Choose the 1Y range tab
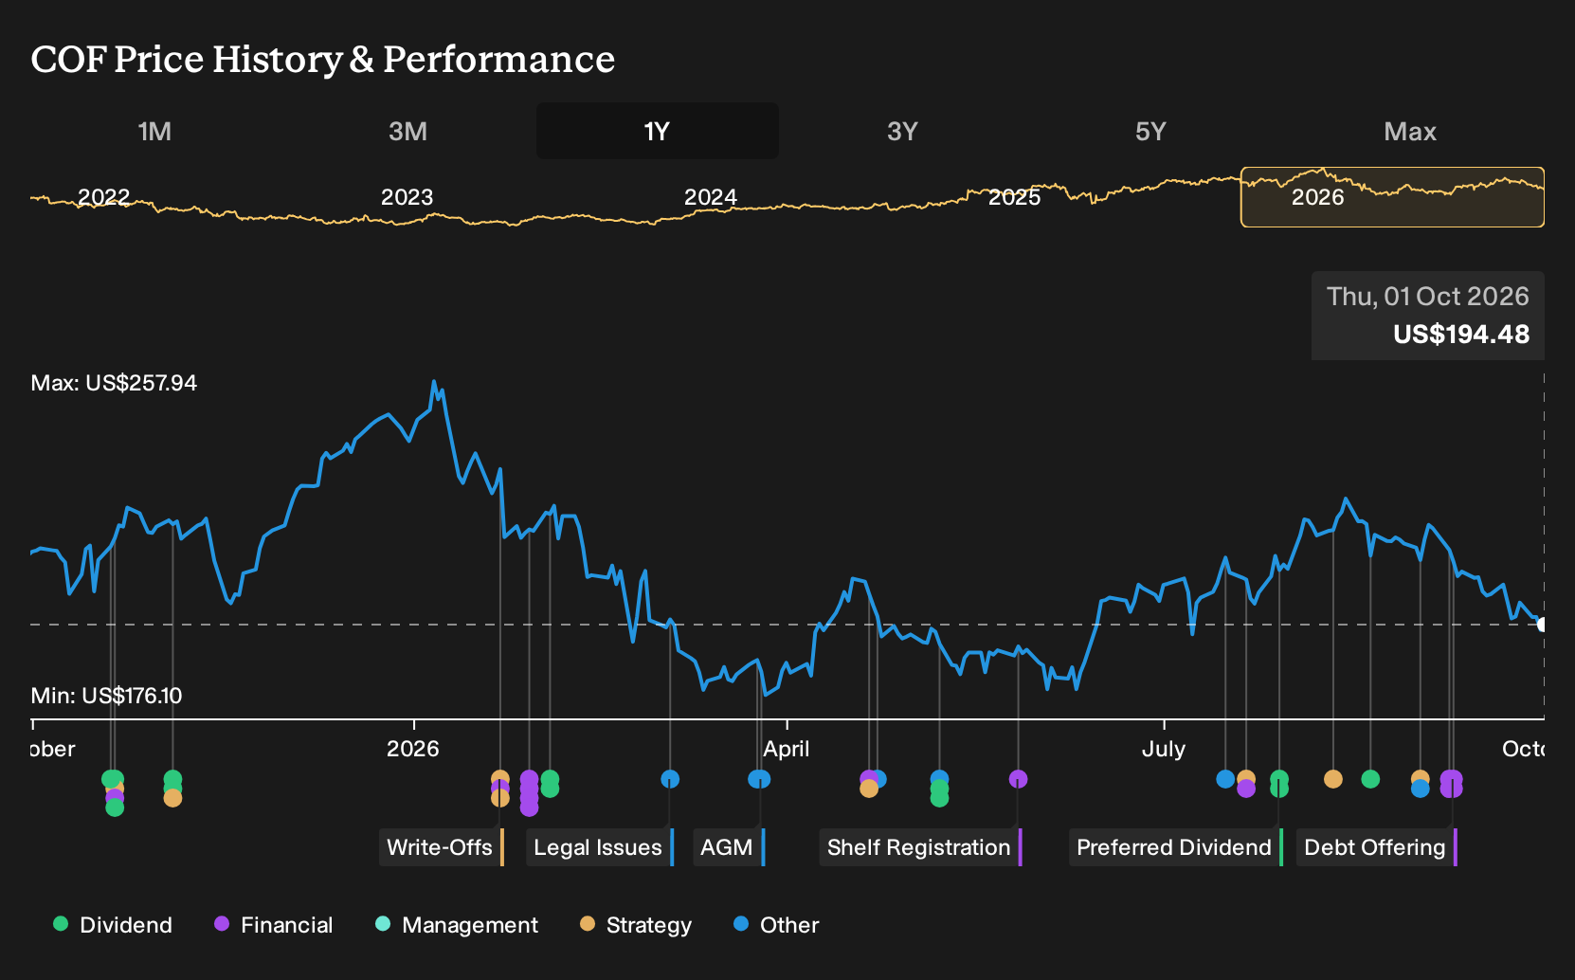This screenshot has width=1575, height=980. (x=657, y=131)
